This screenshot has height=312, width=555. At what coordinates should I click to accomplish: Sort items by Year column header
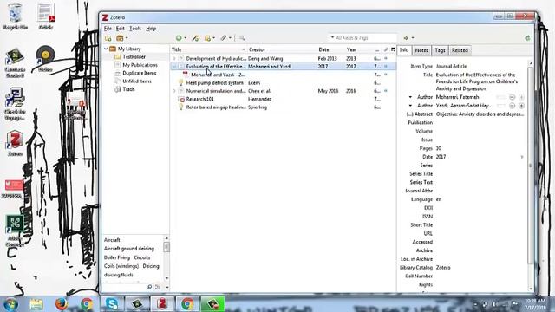point(359,49)
